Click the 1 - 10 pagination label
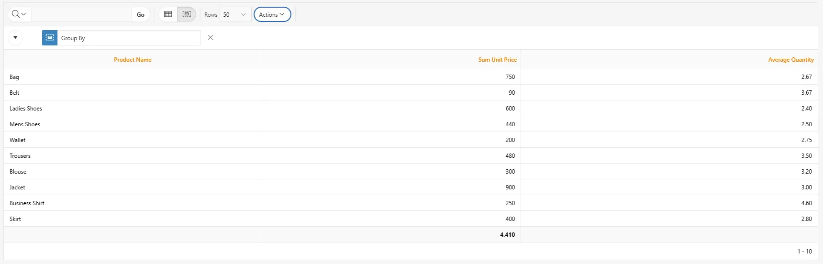The height and width of the screenshot is (264, 823). point(804,251)
